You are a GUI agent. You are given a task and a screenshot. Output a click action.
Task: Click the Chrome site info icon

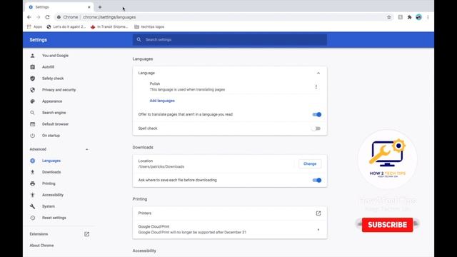coord(59,17)
